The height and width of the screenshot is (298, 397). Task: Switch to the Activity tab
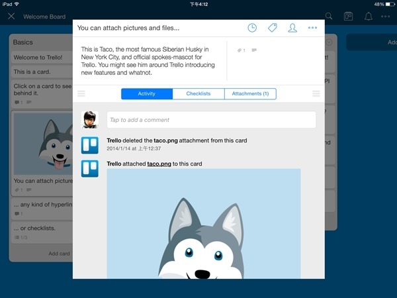tap(147, 94)
